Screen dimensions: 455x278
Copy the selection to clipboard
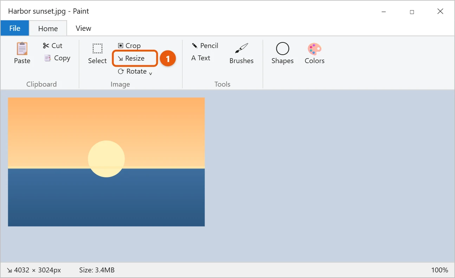pyautogui.click(x=57, y=58)
